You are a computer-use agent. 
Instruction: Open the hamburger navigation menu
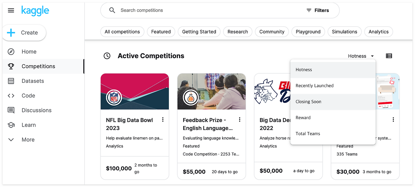tap(11, 10)
